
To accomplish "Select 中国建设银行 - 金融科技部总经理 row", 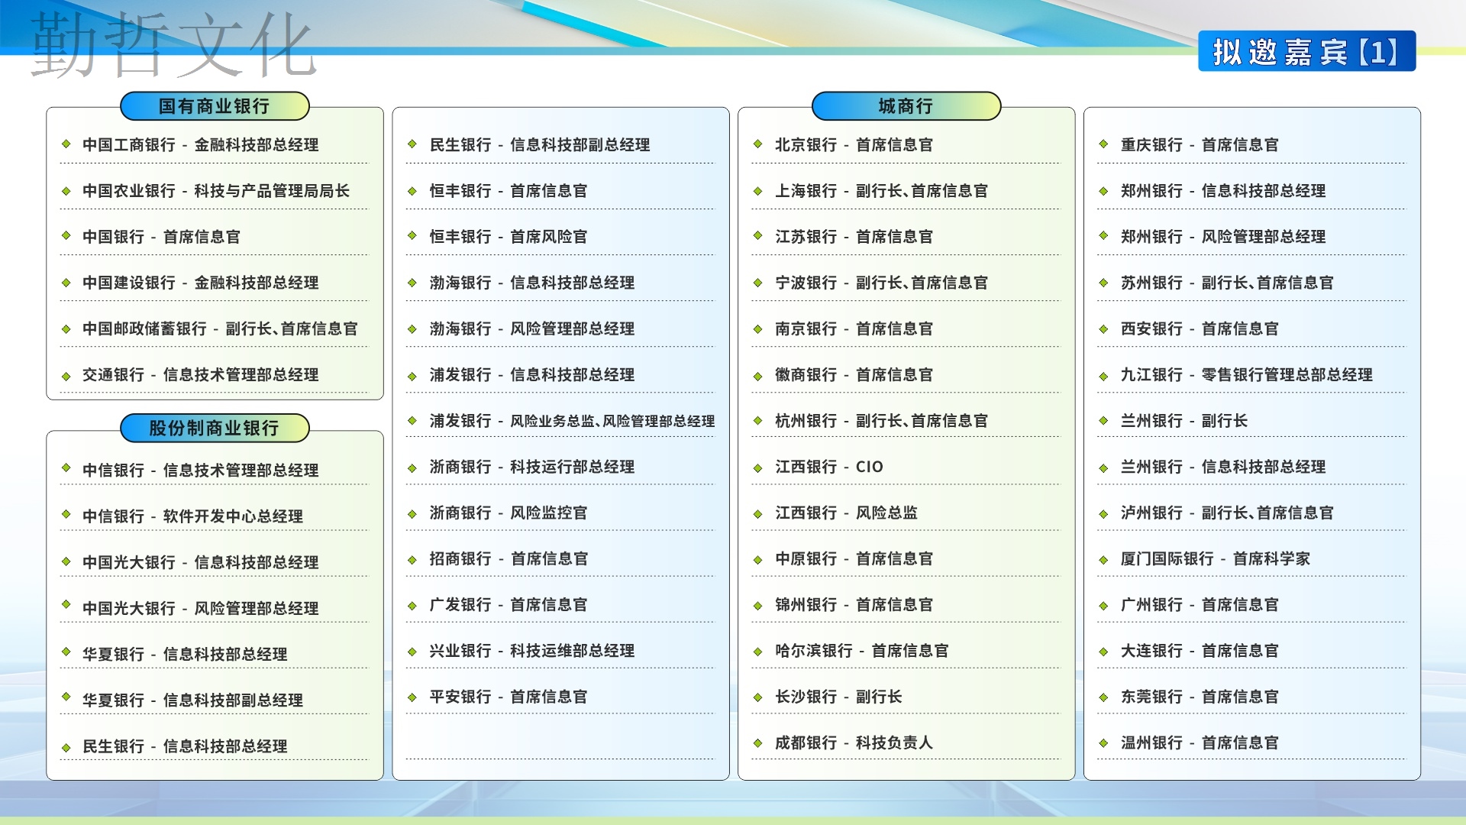I will pos(214,283).
